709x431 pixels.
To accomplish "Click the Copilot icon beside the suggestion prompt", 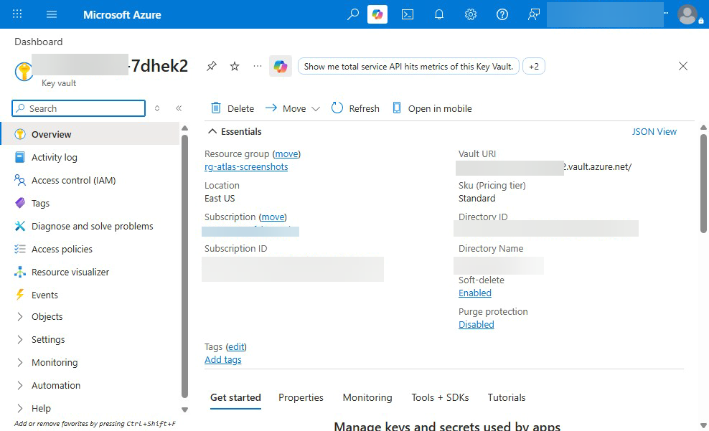I will pyautogui.click(x=281, y=67).
